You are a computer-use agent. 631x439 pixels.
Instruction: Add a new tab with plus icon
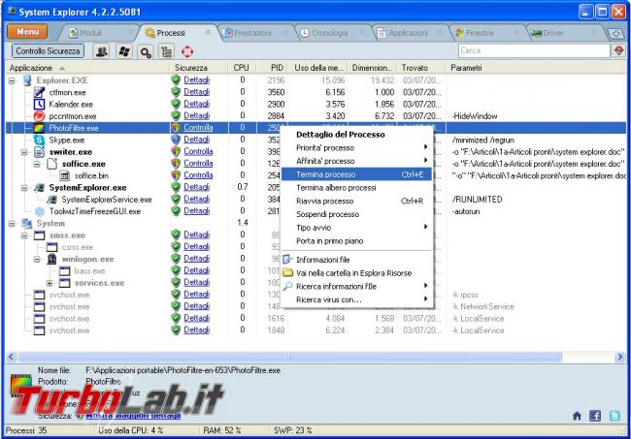coord(615,34)
